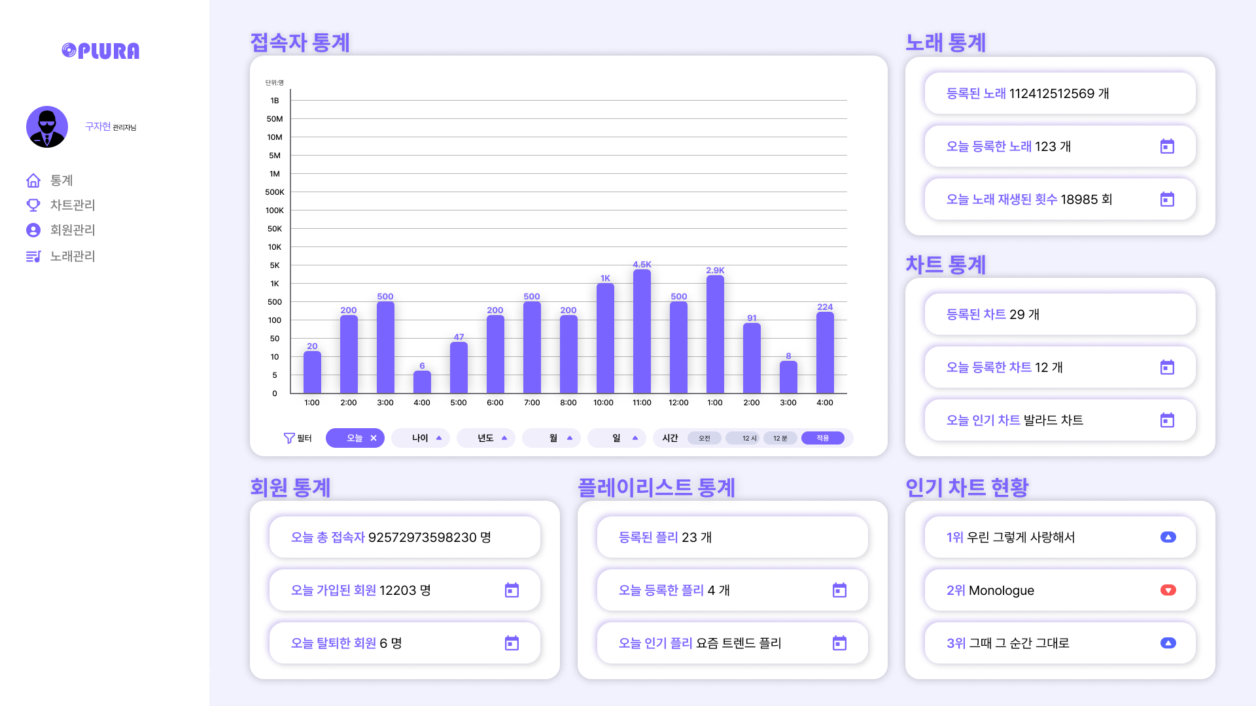Toggle the 오전 time selector
Image resolution: width=1256 pixels, height=706 pixels.
[704, 438]
